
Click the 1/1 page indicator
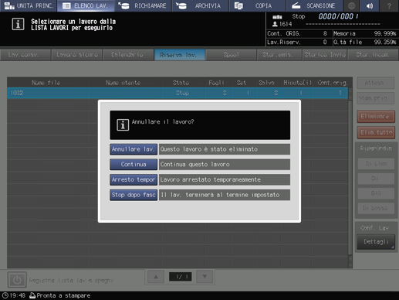point(180,277)
